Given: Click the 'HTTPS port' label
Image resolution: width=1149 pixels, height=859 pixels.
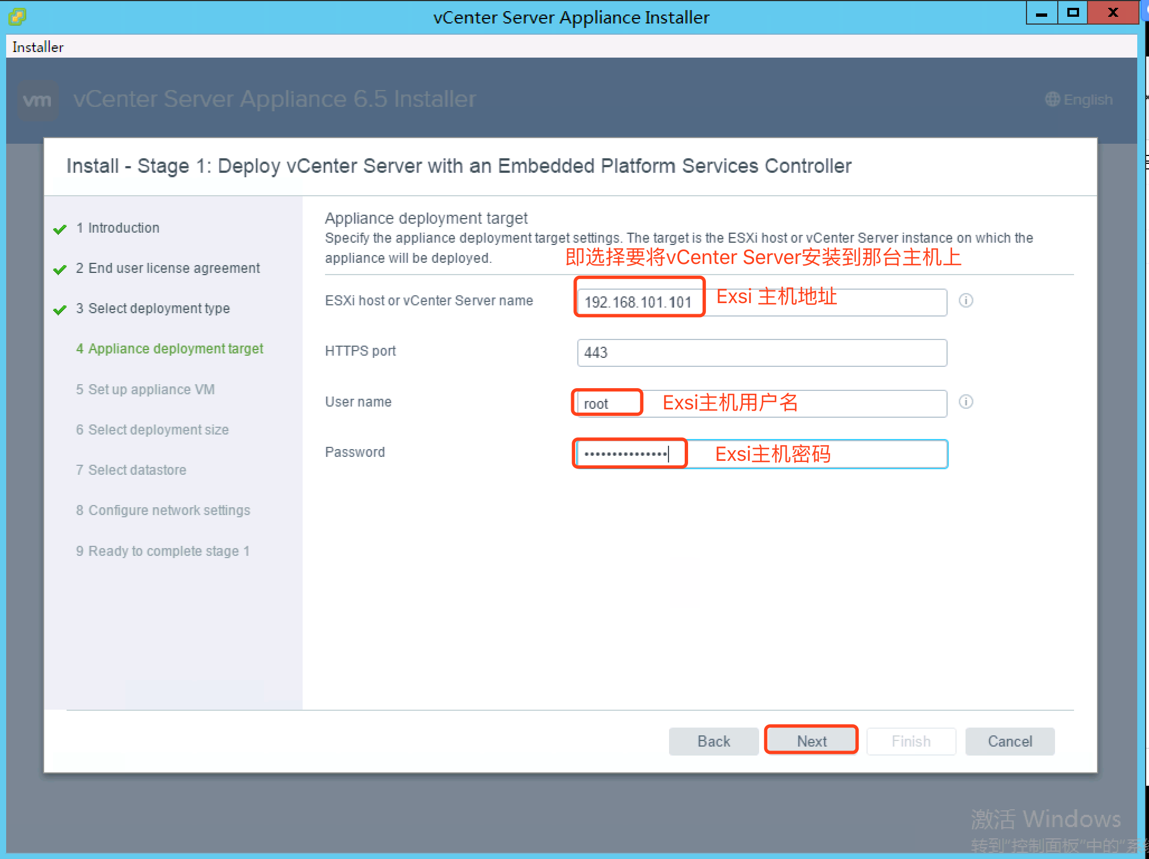Looking at the screenshot, I should coord(360,351).
